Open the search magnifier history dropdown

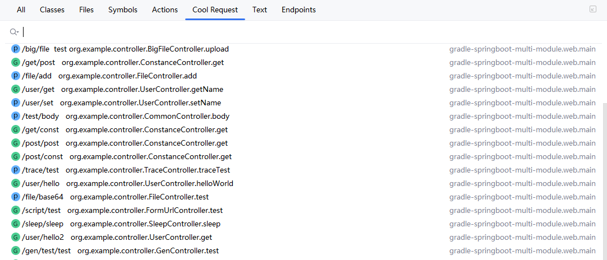pos(15,32)
